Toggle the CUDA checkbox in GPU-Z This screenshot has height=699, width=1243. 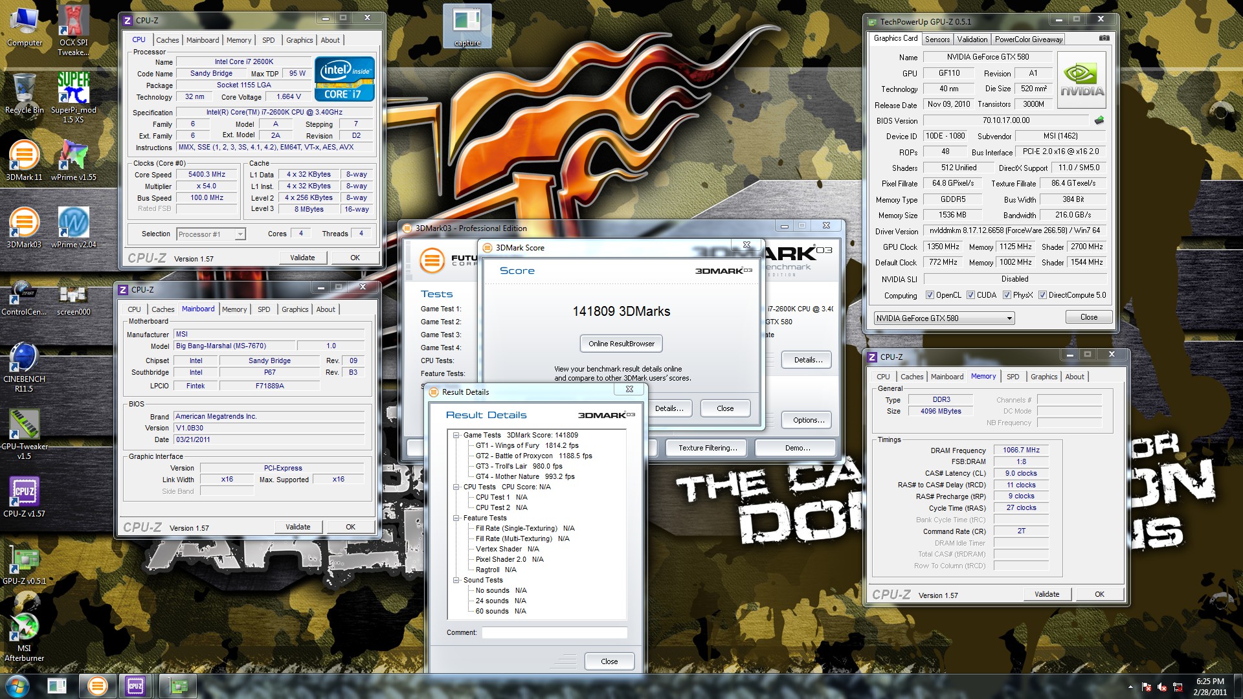[970, 295]
